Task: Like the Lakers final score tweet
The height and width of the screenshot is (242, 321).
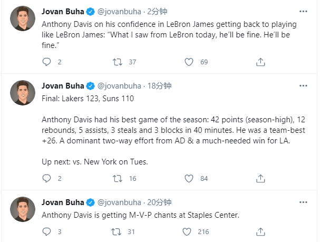Action: click(189, 179)
